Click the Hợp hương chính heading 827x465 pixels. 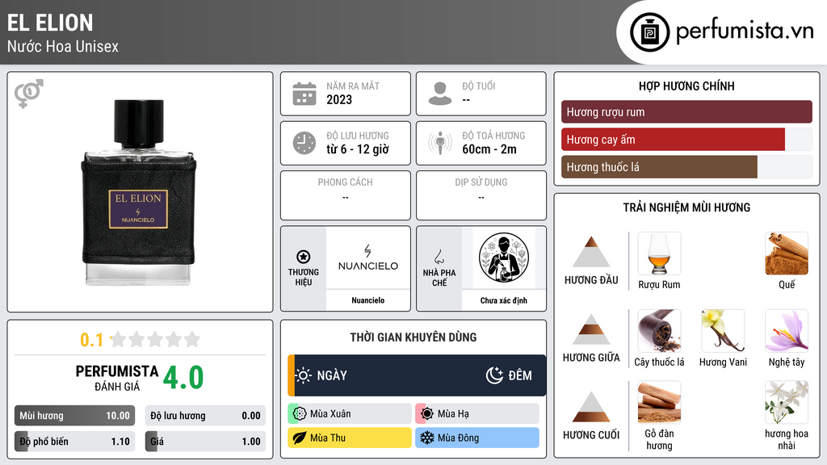[x=686, y=86]
